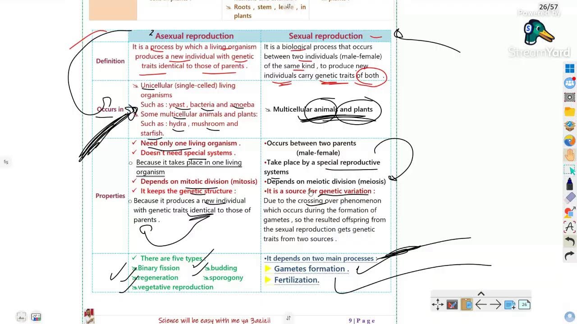Open the shapes tool

[570, 212]
